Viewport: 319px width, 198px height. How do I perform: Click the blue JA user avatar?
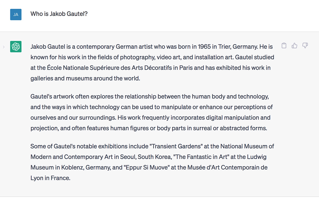tap(16, 14)
